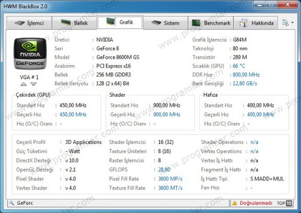Open the Sistem tab

166,23
